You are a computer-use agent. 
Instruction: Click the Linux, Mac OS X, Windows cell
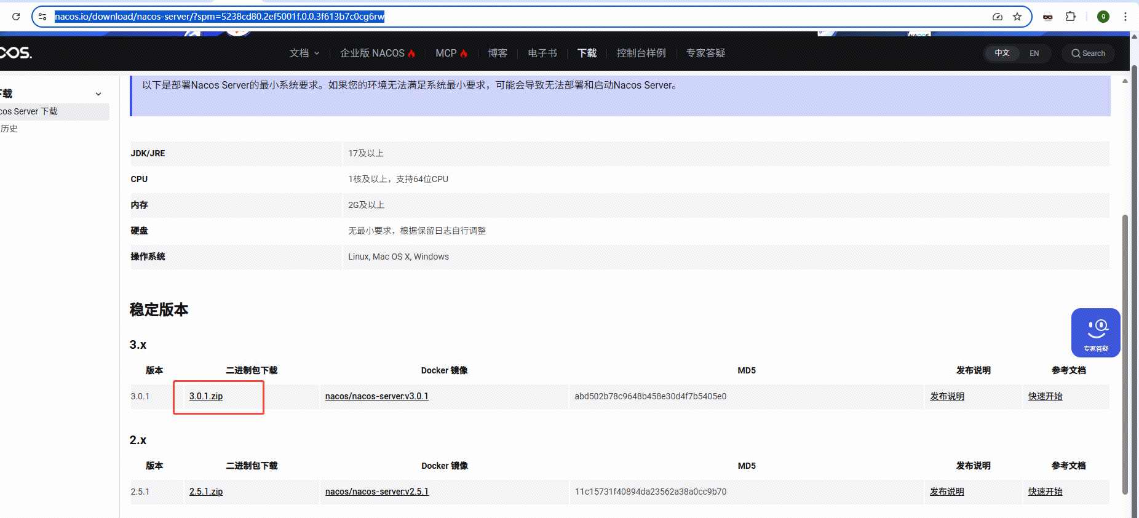click(399, 257)
